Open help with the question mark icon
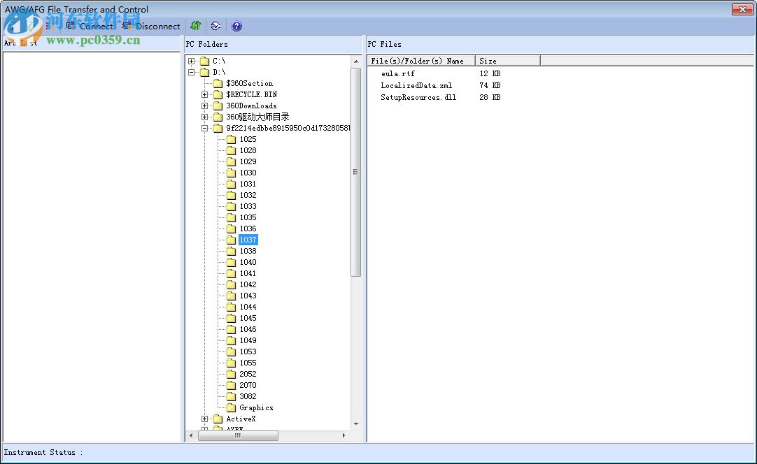The height and width of the screenshot is (464, 757). coord(236,26)
